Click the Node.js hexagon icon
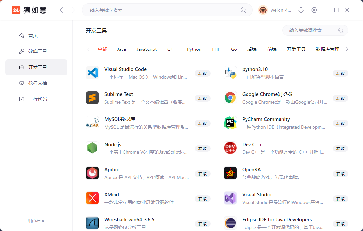 [92, 148]
